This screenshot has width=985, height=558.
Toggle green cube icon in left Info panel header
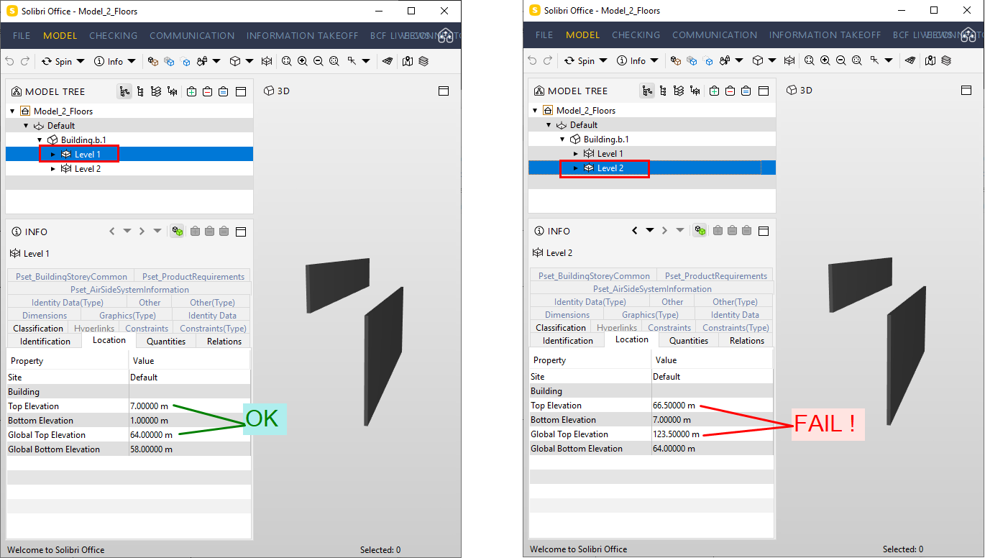click(177, 232)
